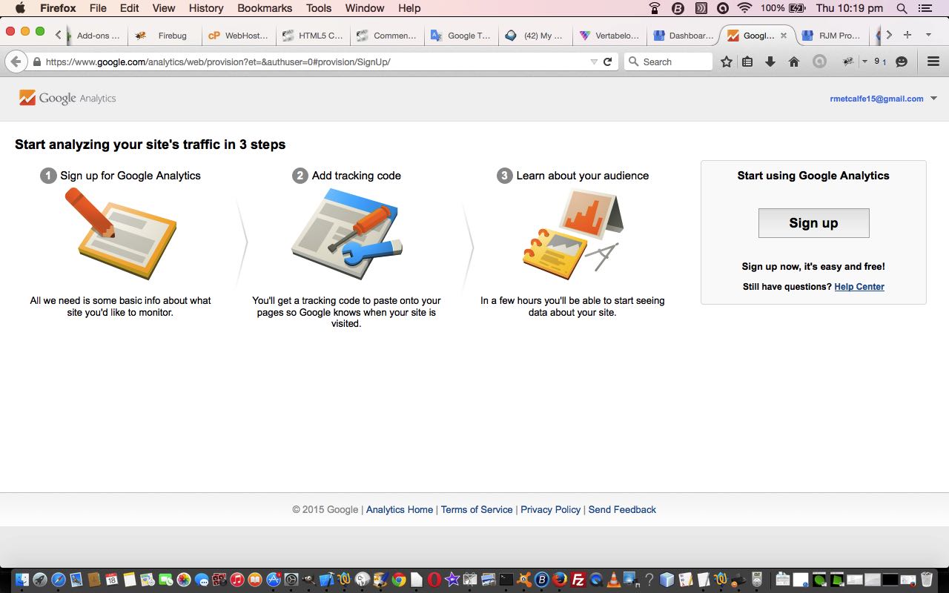The image size is (949, 593).
Task: Switch to the Dashboard tab
Action: (x=684, y=35)
